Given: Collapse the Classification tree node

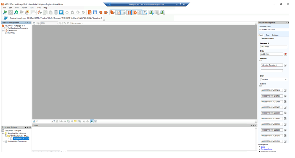Looking at the screenshot, I should coord(3,30).
